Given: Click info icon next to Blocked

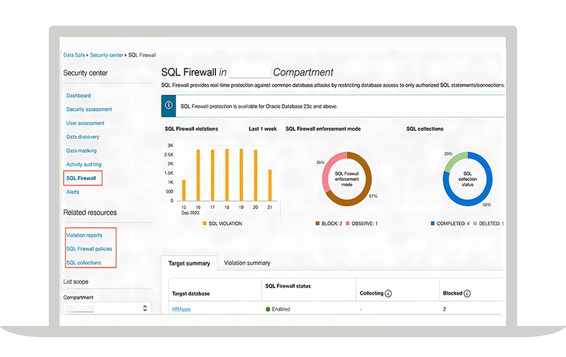Looking at the screenshot, I should tap(467, 293).
